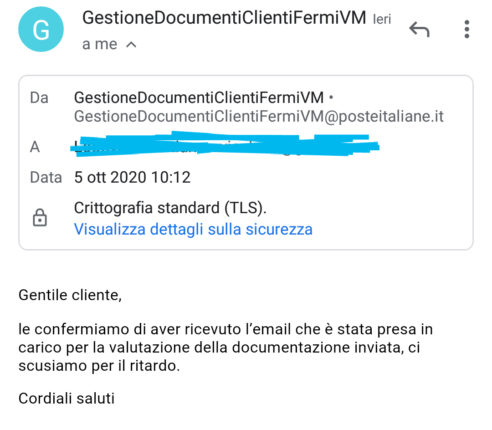This screenshot has width=492, height=430.
Task: Tap the "Ieri" timestamp in the header
Action: point(382,20)
